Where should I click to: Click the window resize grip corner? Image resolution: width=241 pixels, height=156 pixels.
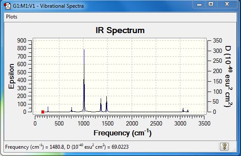pos(234,150)
